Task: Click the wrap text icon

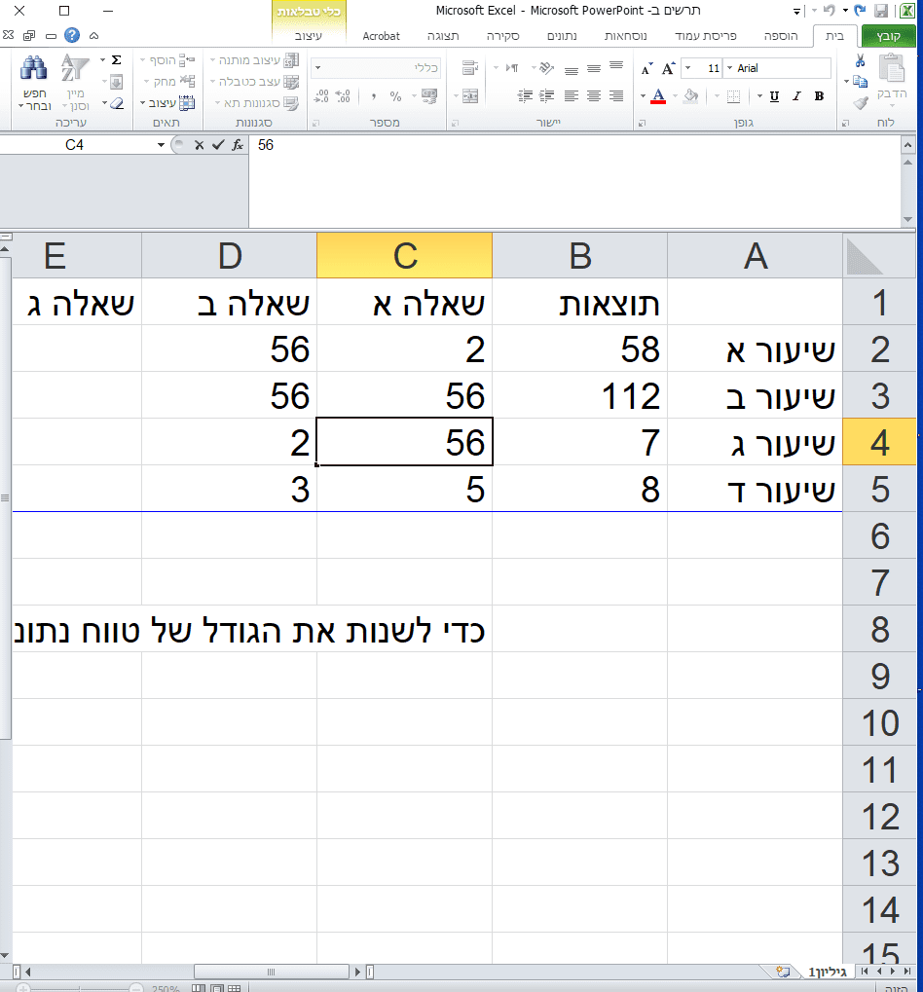Action: [x=469, y=68]
